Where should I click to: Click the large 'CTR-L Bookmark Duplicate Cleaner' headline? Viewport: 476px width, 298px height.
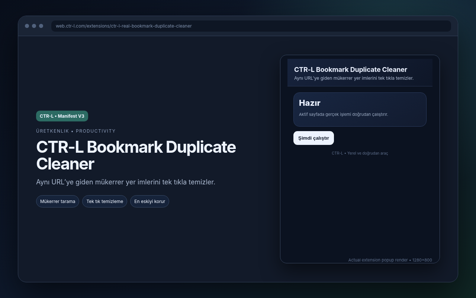click(x=136, y=155)
